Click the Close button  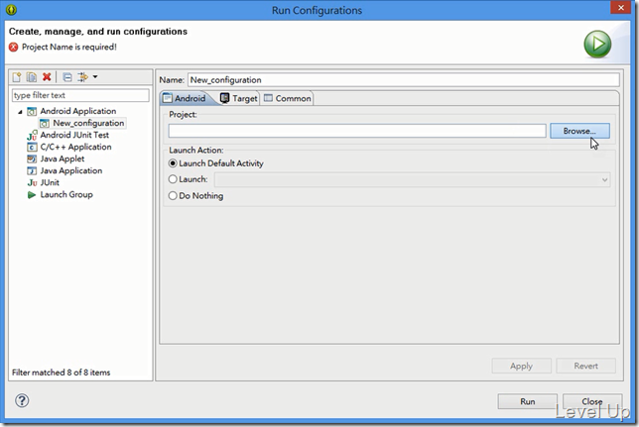coord(592,401)
